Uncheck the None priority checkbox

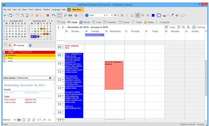coord(4,61)
